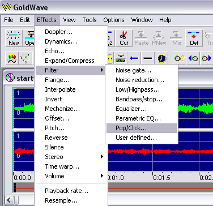Viewport: 213px width, 206px height.
Task: Click the highlighted Effects menu
Action: click(46, 20)
